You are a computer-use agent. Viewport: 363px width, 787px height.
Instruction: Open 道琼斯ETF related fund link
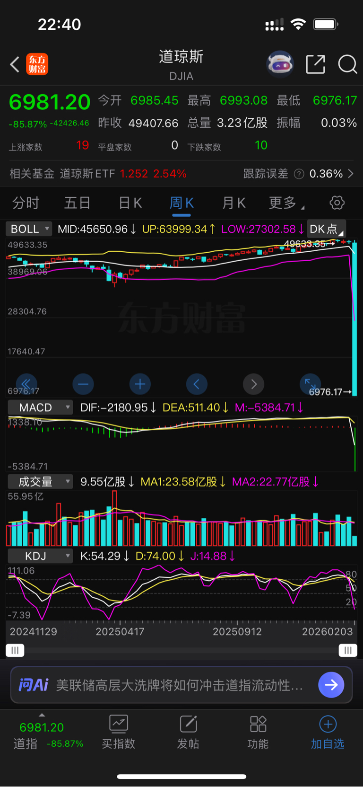(87, 174)
